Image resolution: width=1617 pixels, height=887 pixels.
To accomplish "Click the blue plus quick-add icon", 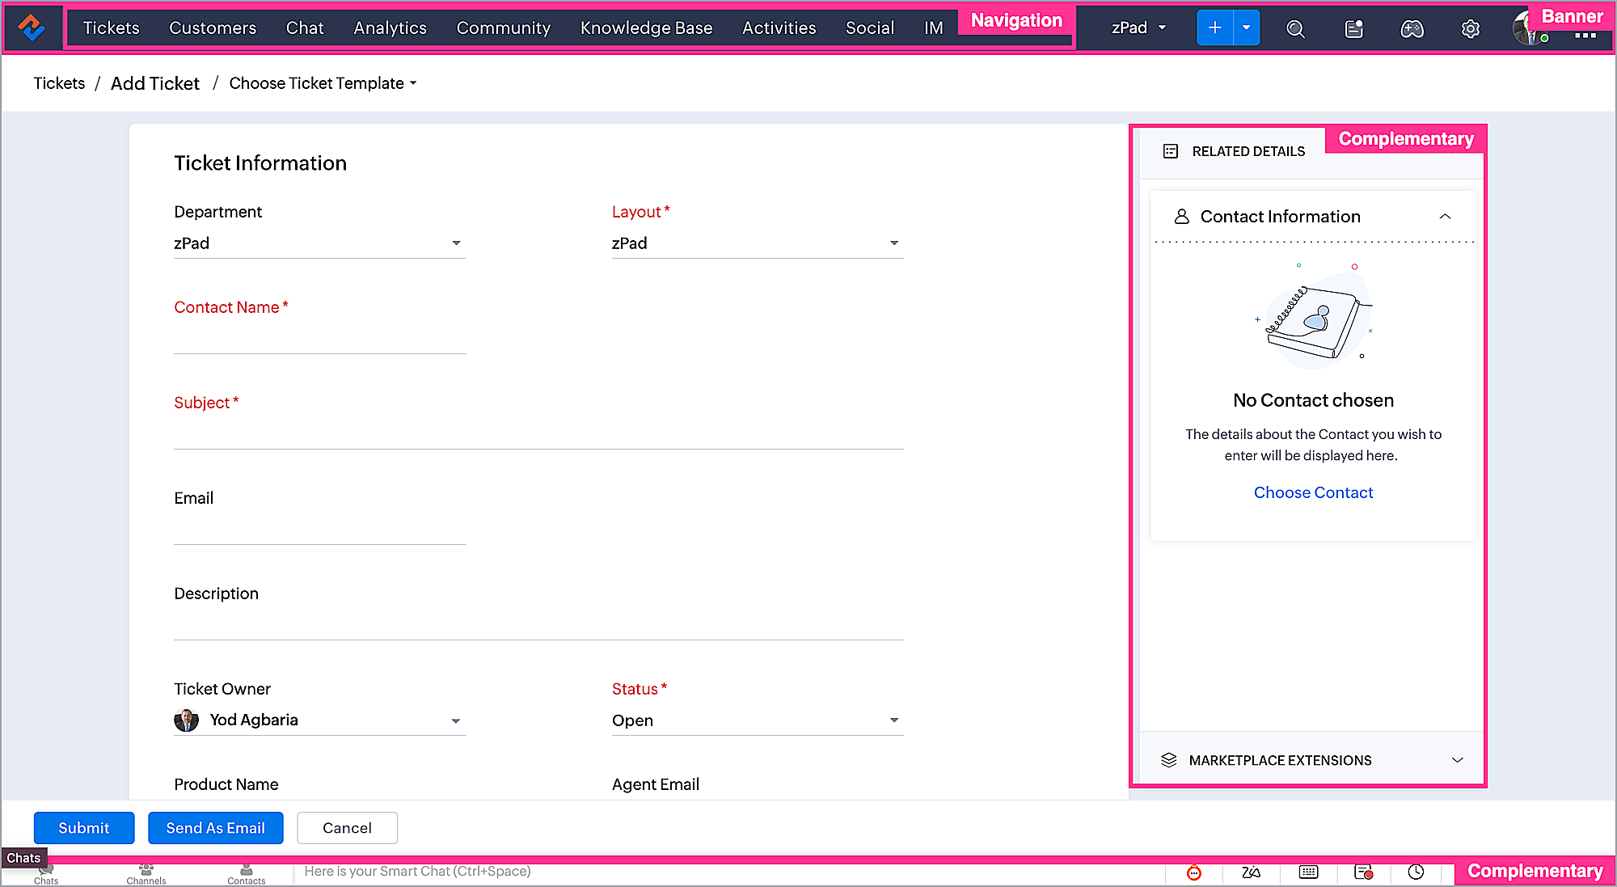I will [1214, 28].
